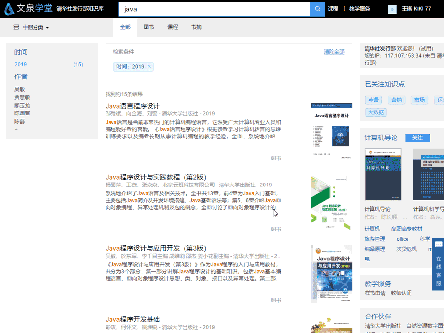Switch to the 全部 tab

point(125,27)
